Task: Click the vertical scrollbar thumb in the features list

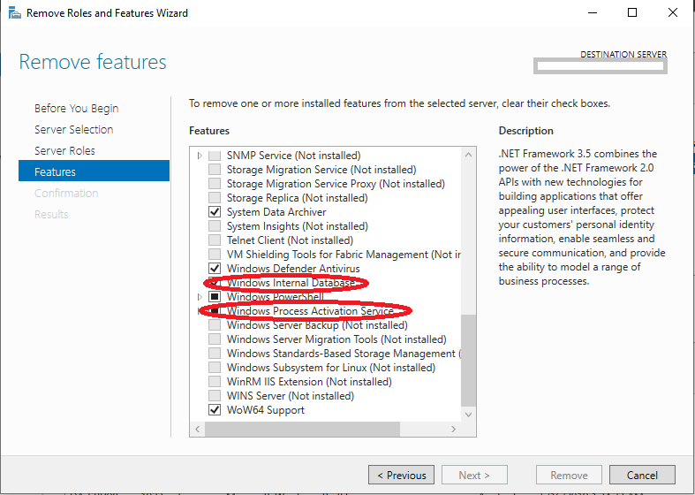Action: coord(468,360)
